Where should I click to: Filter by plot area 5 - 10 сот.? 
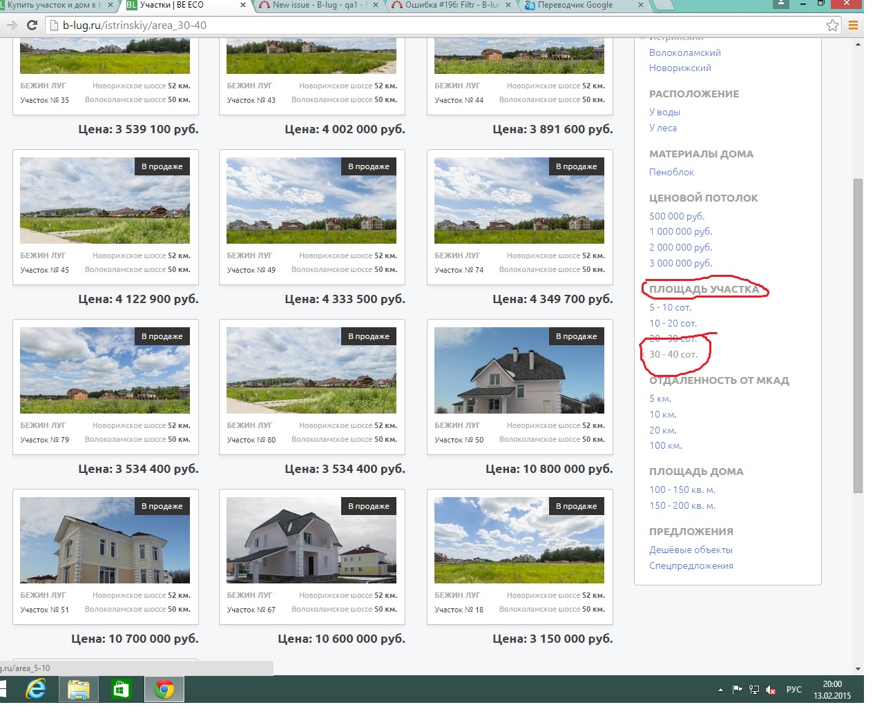point(670,308)
